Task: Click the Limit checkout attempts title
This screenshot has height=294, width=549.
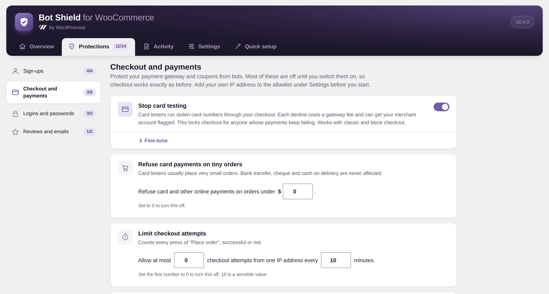Action: pos(172,233)
